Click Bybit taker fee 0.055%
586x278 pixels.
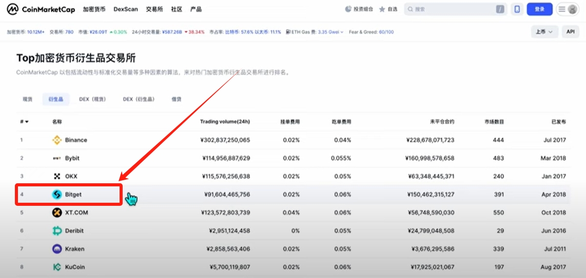click(341, 158)
